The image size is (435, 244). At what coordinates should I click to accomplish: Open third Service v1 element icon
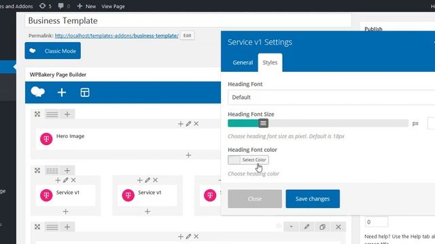[x=210, y=195]
